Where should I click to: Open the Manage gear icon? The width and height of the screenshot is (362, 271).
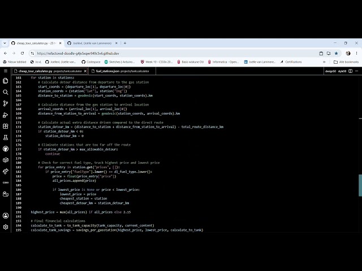pos(6,227)
